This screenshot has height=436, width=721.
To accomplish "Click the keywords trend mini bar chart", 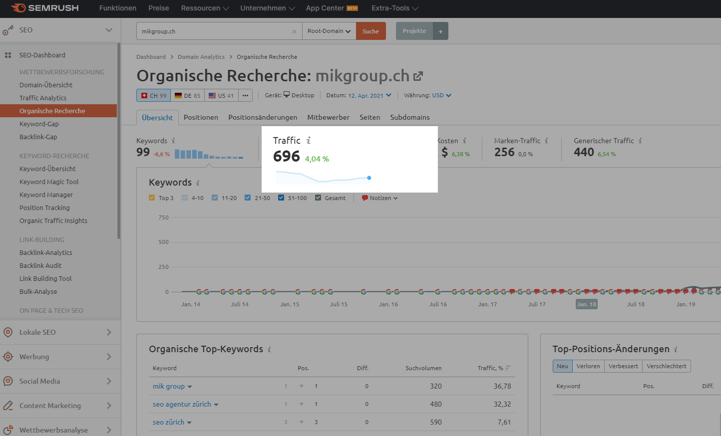I will [x=209, y=154].
